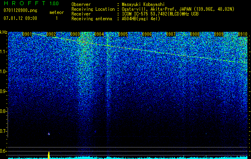The image size is (251, 159).
Task: Click observer name Masayuki Kobayashi
Action: [x=143, y=4]
